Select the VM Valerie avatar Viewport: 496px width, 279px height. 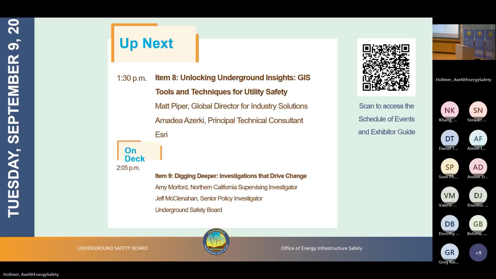coord(450,196)
